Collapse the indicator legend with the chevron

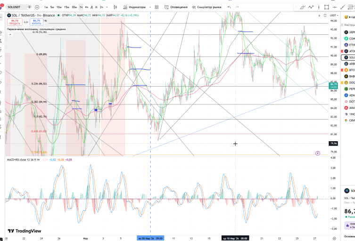pos(10,34)
